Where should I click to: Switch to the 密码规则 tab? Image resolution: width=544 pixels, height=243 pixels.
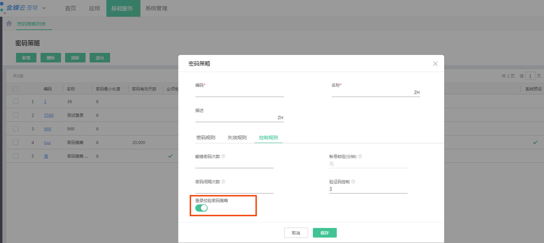206,137
